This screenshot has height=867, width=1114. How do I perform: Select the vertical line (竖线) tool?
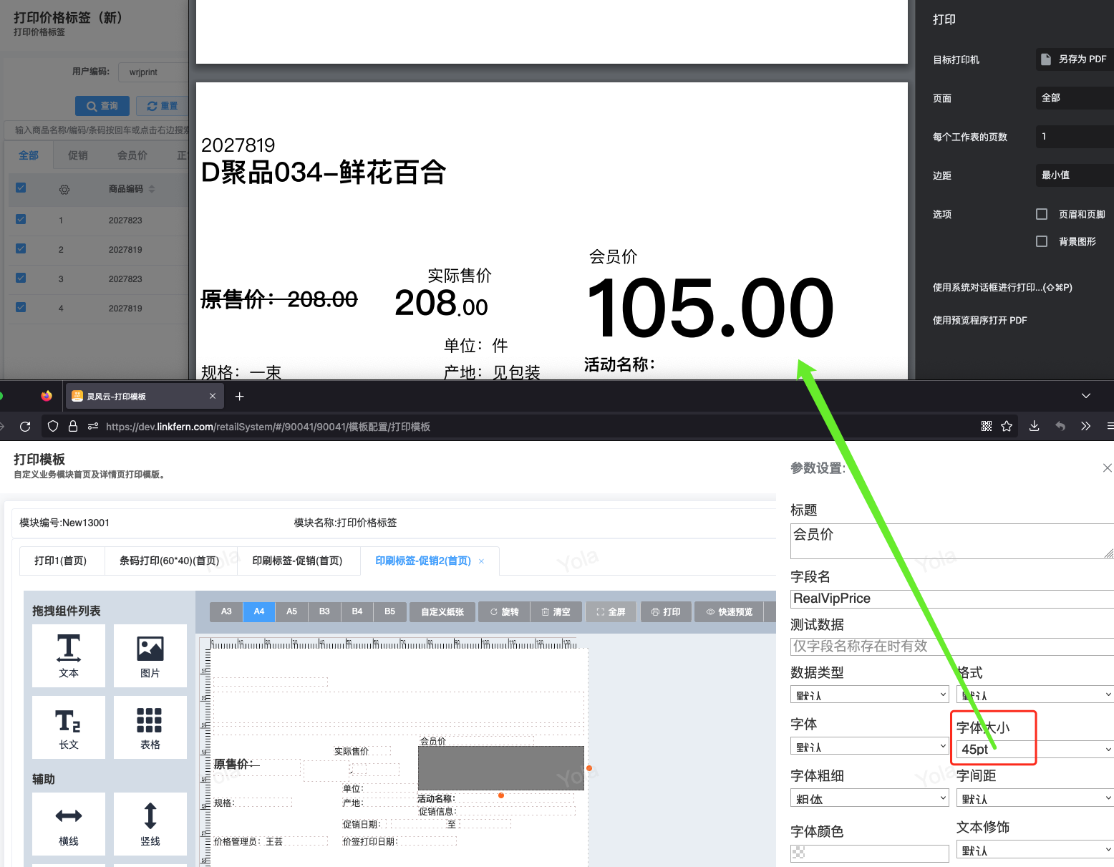(x=150, y=823)
